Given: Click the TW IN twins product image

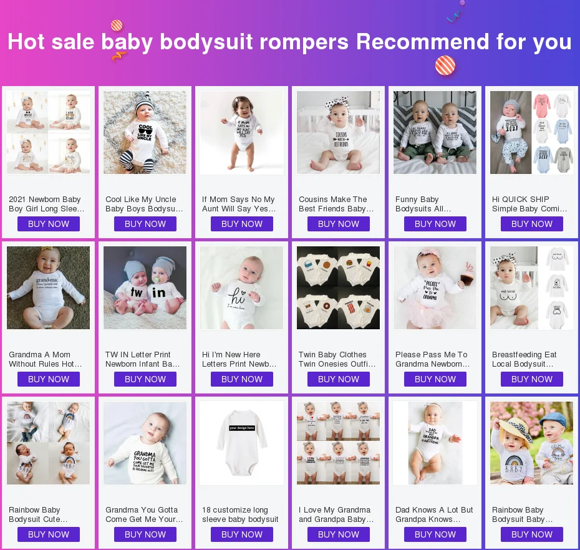Looking at the screenshot, I should tap(145, 287).
